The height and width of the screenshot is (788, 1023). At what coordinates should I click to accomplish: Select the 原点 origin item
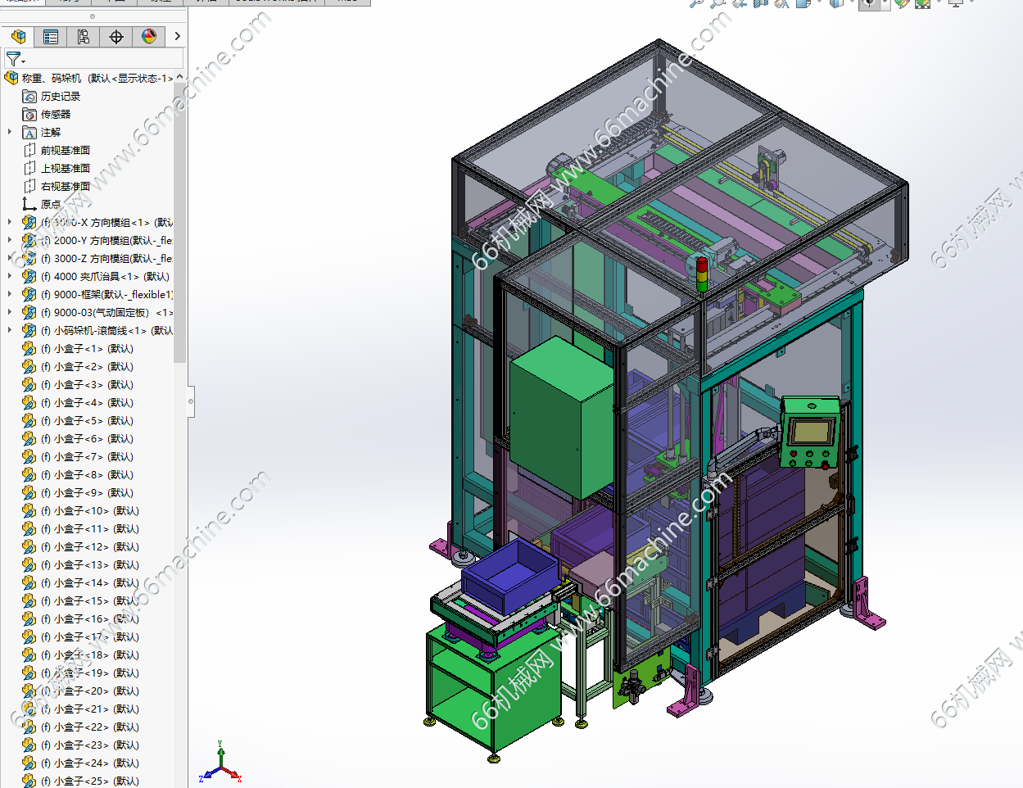[x=50, y=205]
